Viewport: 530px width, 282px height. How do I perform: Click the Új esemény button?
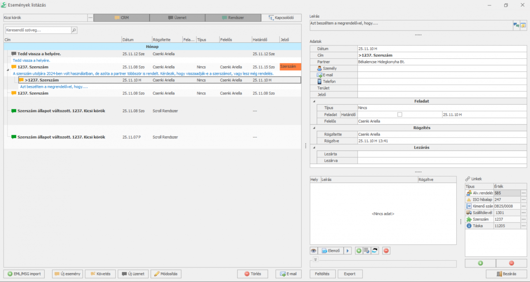68,274
